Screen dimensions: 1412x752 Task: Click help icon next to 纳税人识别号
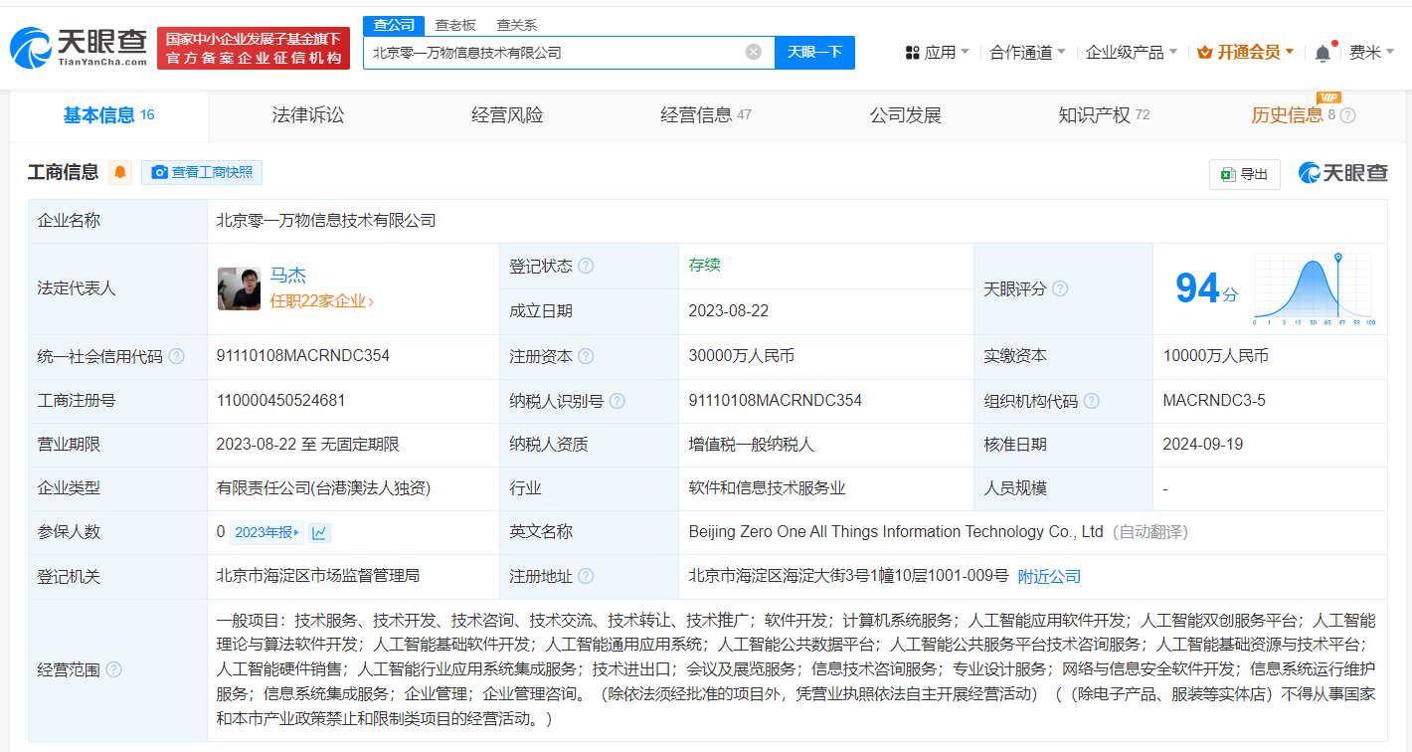point(618,401)
